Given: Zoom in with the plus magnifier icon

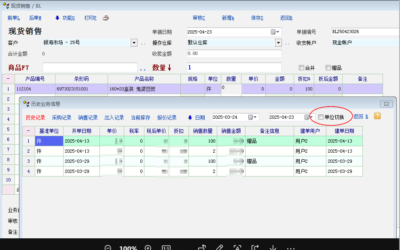Looking at the screenshot, I should pyautogui.click(x=148, y=248).
